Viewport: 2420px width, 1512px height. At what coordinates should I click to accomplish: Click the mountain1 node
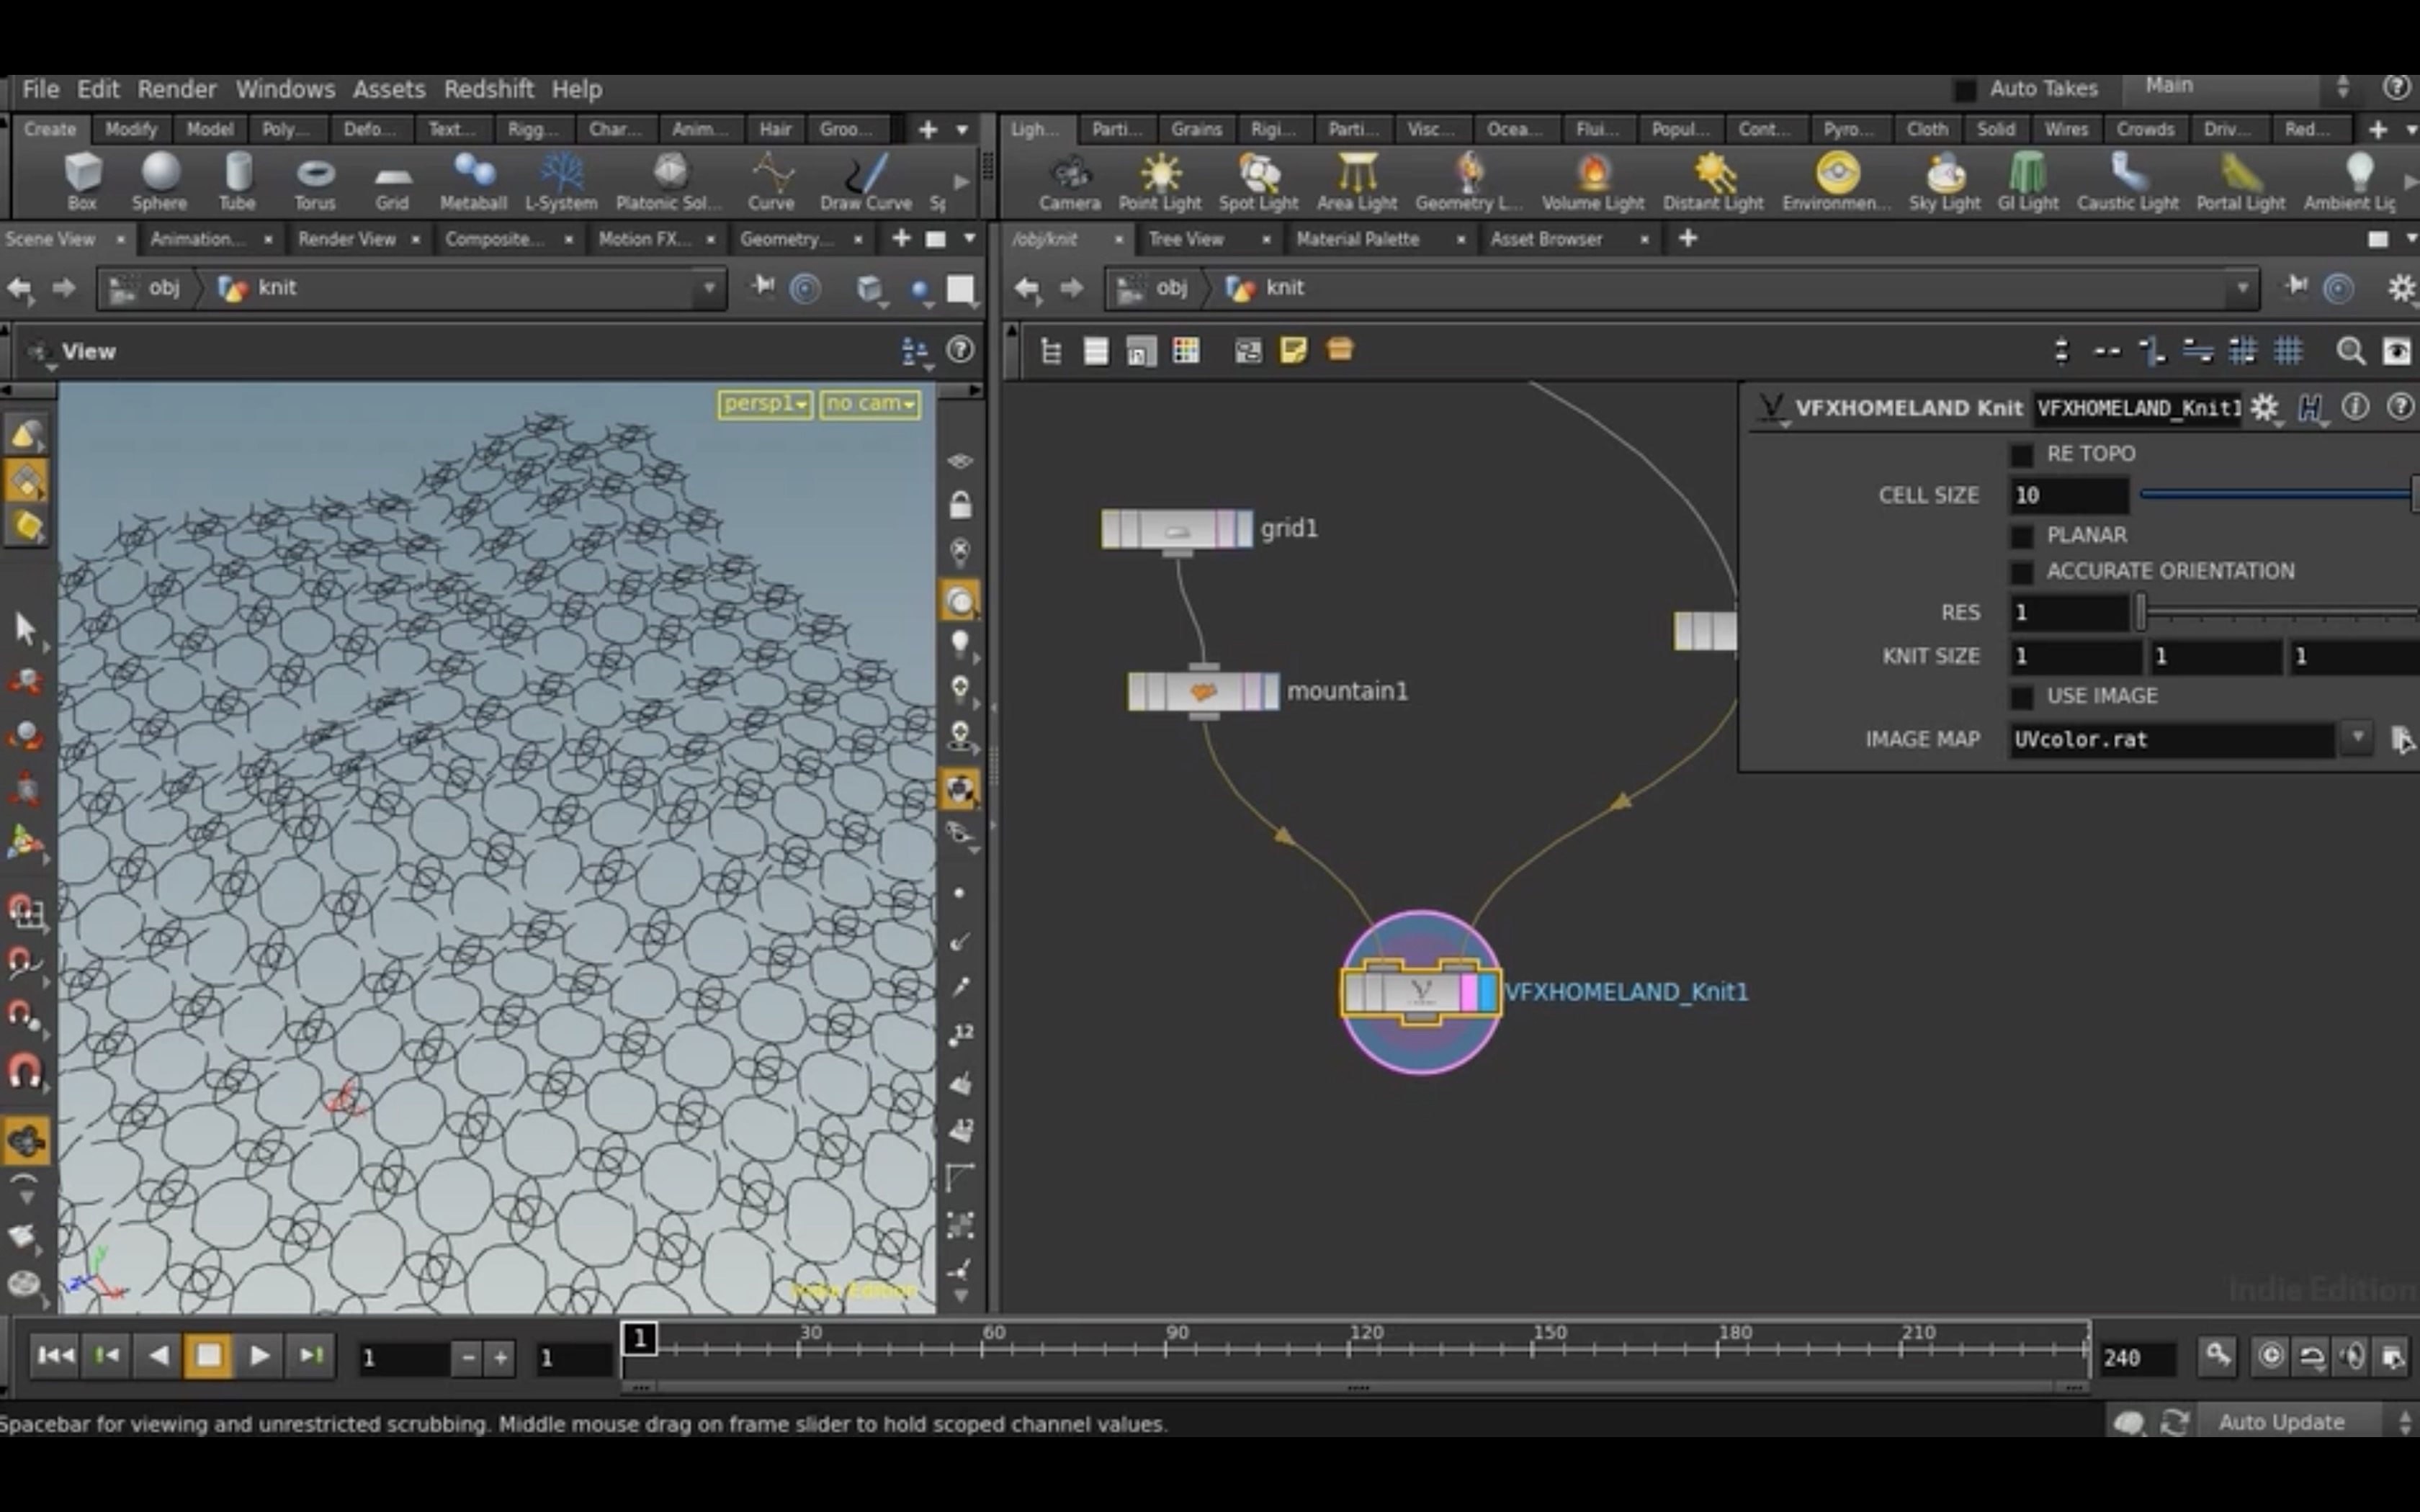(1203, 691)
